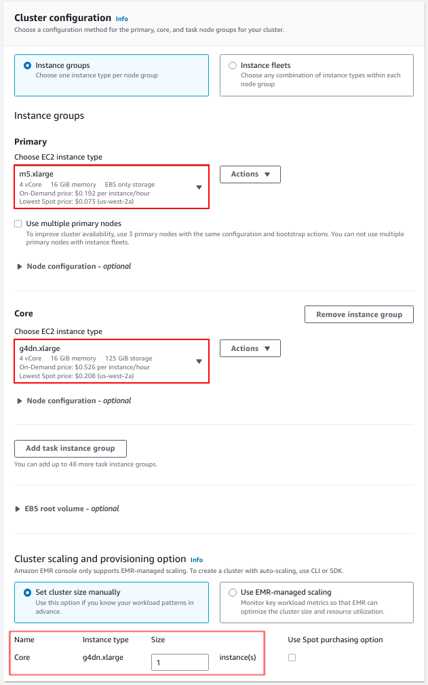Open the Core Actions dropdown button
The width and height of the screenshot is (428, 685).
[250, 349]
